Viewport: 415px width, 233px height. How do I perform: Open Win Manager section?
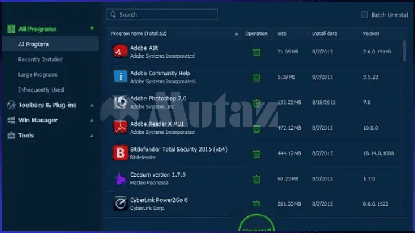coord(38,120)
